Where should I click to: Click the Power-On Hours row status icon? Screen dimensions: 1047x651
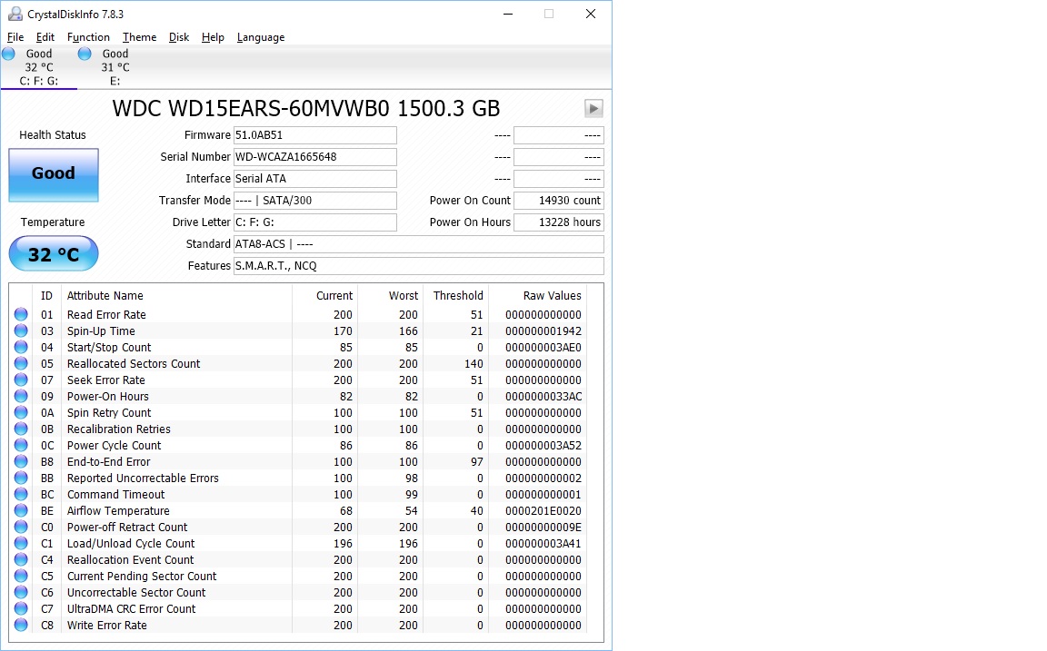pyautogui.click(x=22, y=396)
